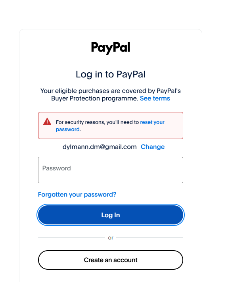This screenshot has width=251, height=282.
Task: Click the Buyer Protection programme description text
Action: pos(111,95)
